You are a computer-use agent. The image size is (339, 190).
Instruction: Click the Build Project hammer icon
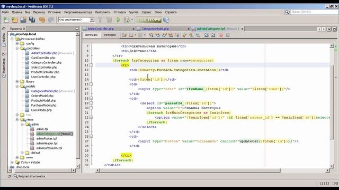click(x=100, y=20)
